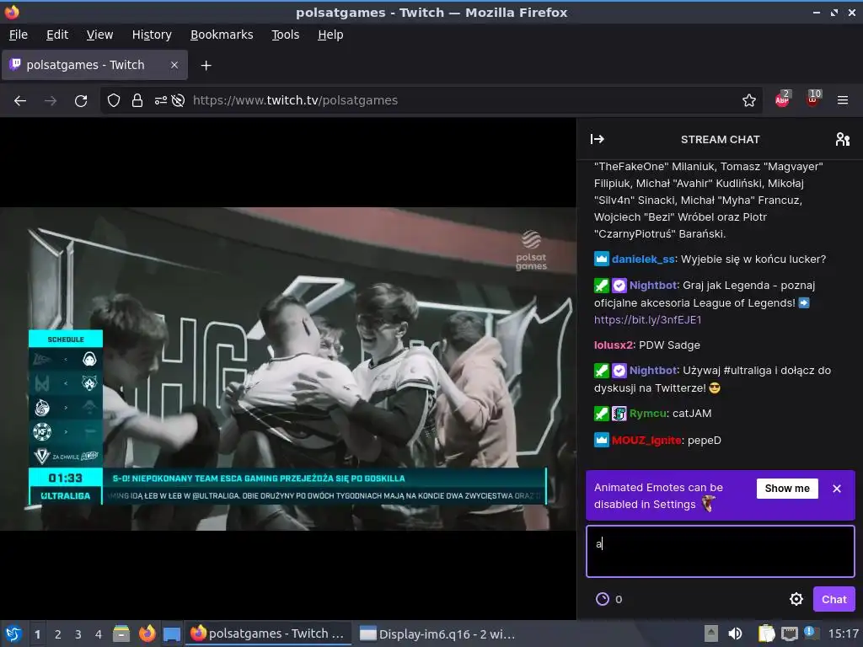
Task: Launch Firefox from taskbar quick launcher
Action: coord(147,634)
